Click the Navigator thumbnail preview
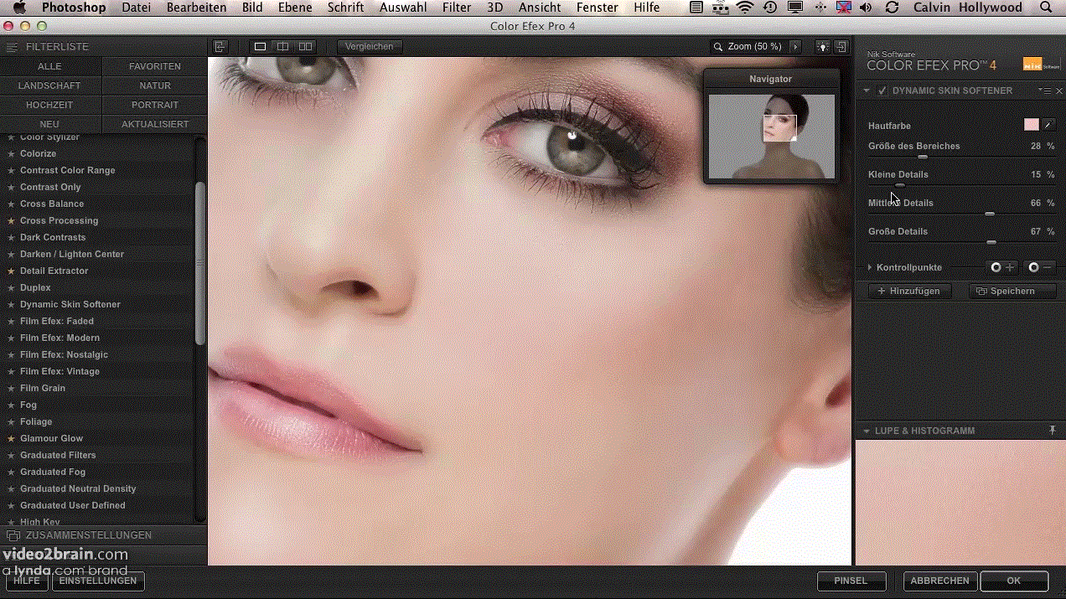This screenshot has height=599, width=1066. [x=772, y=136]
